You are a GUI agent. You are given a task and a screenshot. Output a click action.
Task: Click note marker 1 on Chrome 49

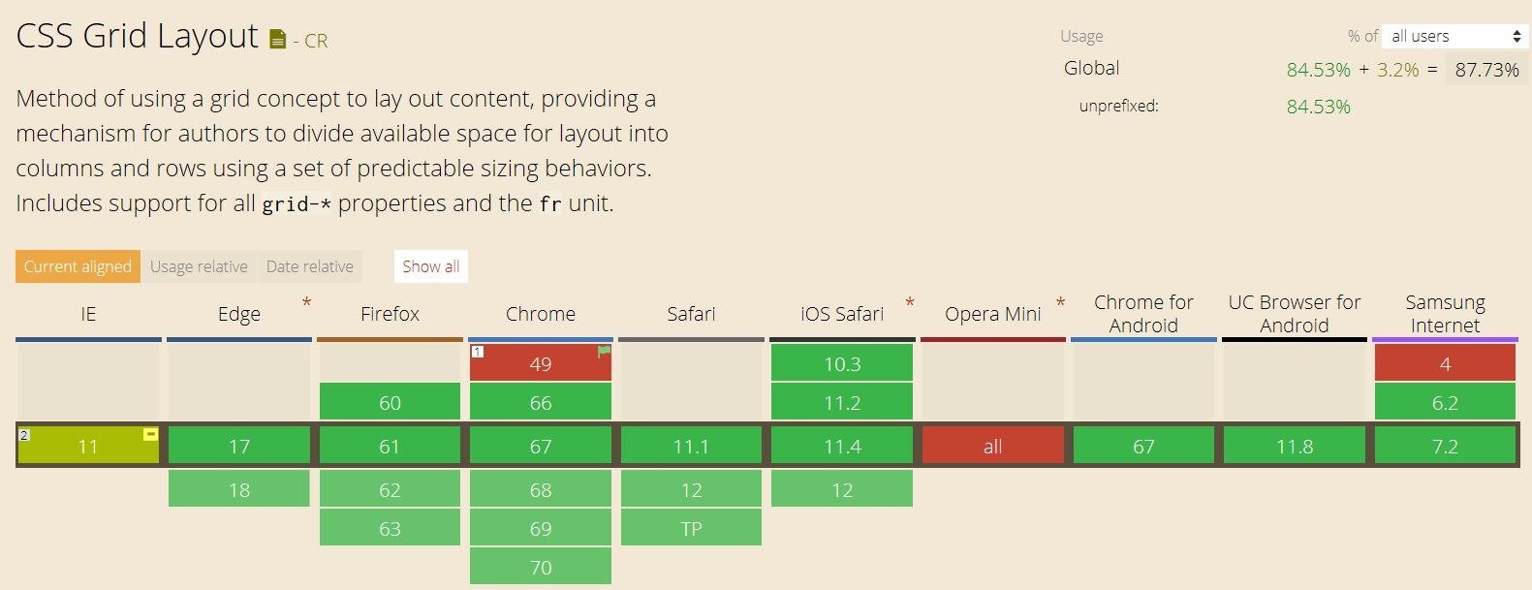coord(477,351)
